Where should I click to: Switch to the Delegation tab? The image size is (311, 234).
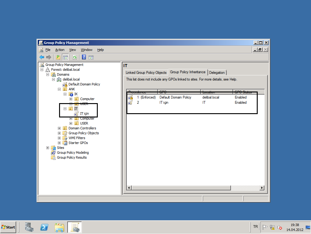pyautogui.click(x=217, y=73)
